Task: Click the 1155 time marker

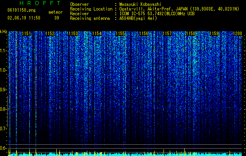Action: [120, 34]
